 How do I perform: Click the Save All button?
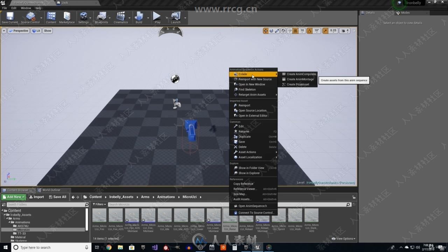[x=57, y=197]
